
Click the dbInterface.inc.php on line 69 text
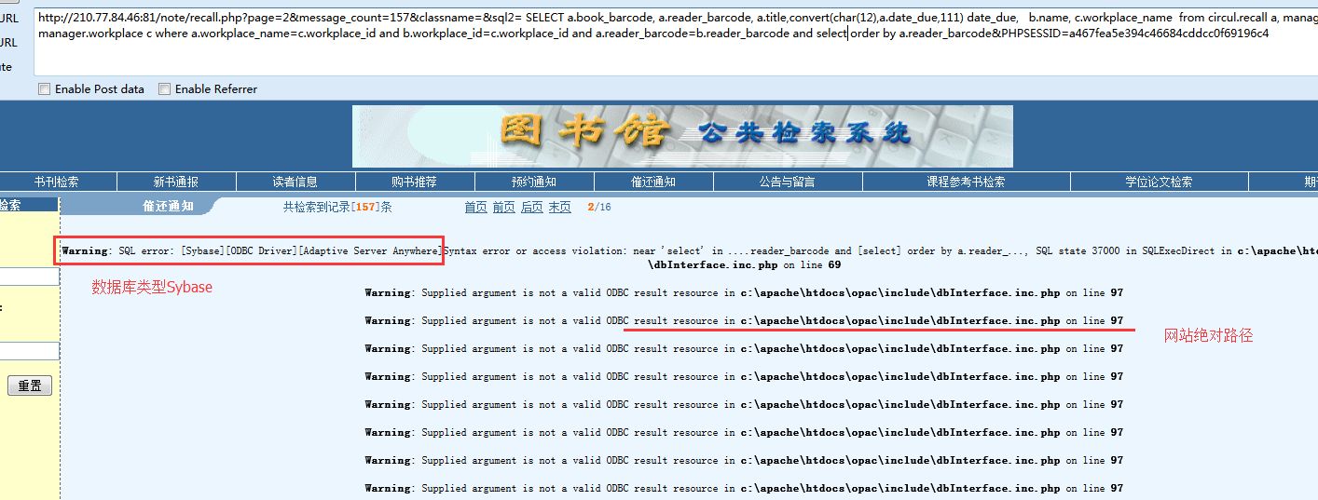tap(745, 264)
